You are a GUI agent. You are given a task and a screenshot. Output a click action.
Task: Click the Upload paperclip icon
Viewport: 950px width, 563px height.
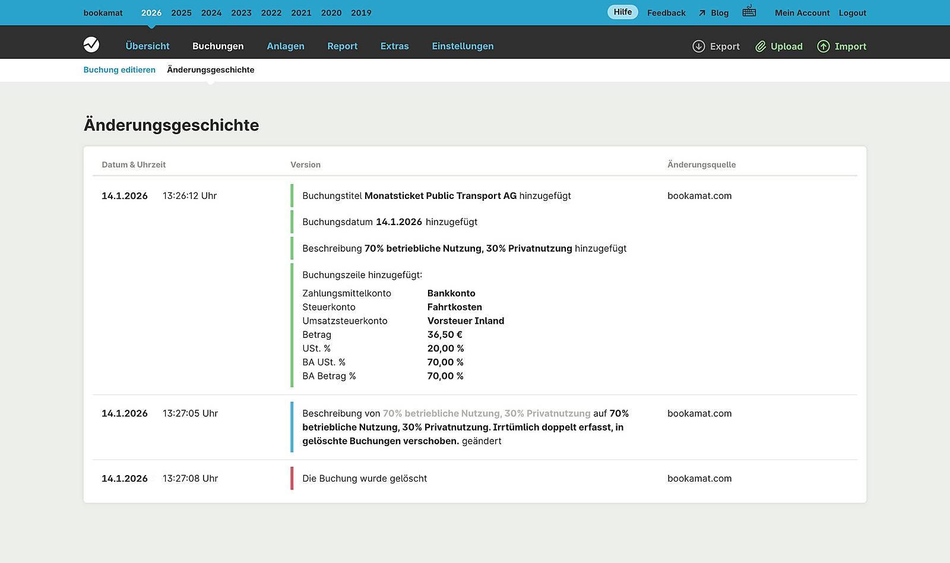(x=761, y=46)
